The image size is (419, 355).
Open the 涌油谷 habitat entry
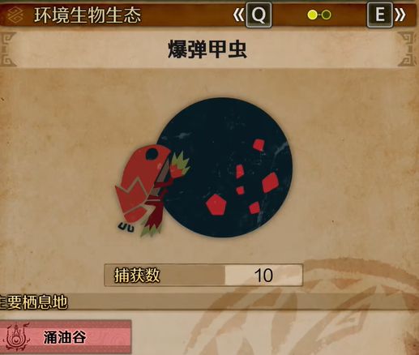pos(66,337)
